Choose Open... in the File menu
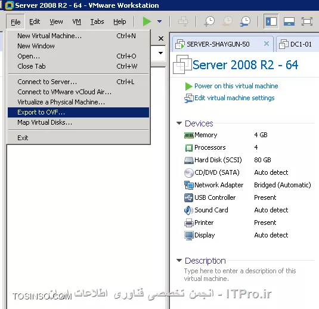The image size is (319, 309). [x=78, y=56]
